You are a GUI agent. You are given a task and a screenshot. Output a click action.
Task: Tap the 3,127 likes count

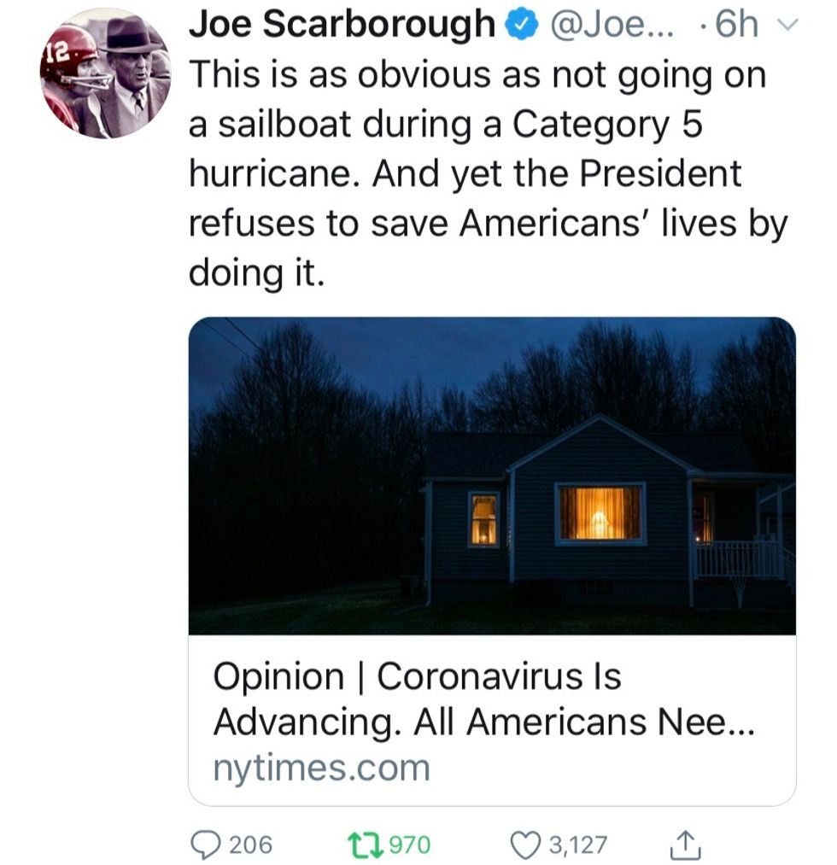(577, 845)
